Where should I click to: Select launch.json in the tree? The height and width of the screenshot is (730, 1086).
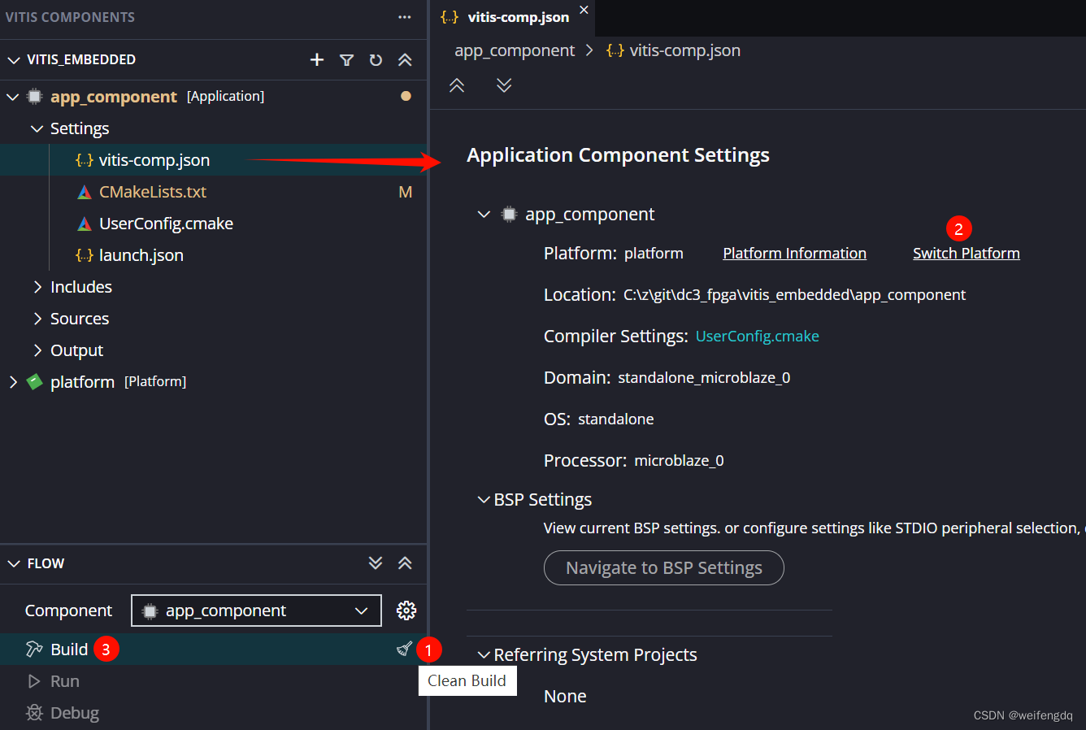click(213, 255)
